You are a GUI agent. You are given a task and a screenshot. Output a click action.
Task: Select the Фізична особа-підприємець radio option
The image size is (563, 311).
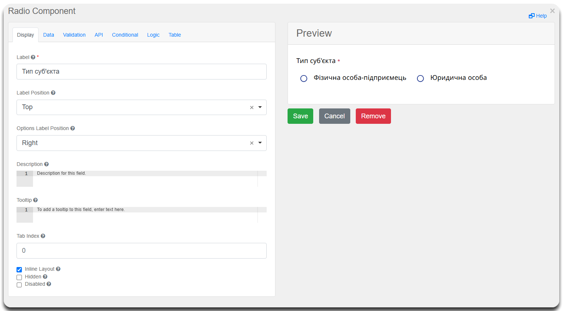click(304, 78)
